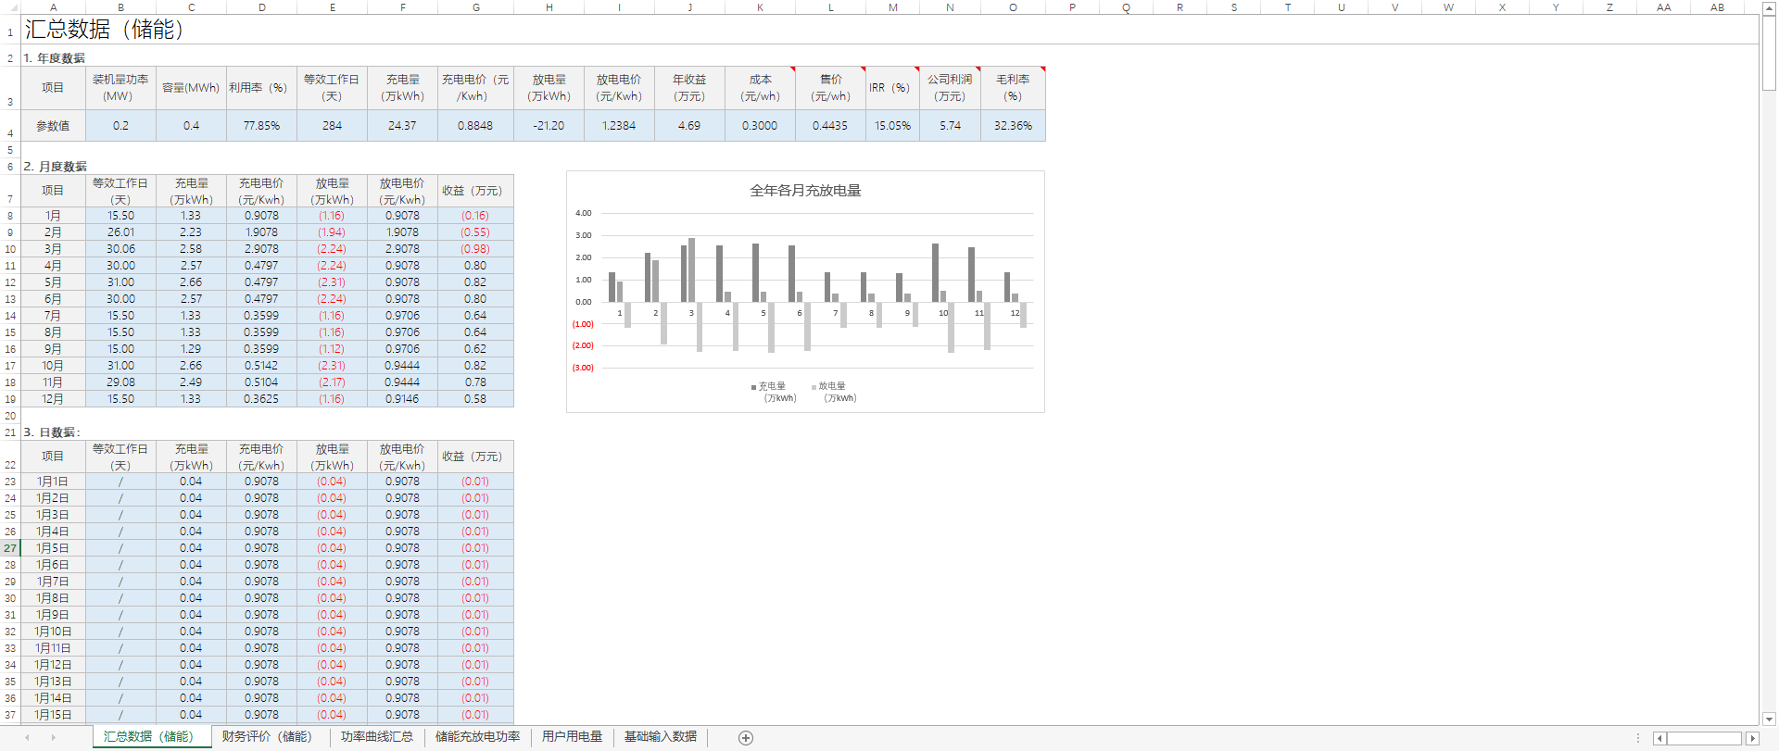Image resolution: width=1779 pixels, height=751 pixels.
Task: Click the tab bar resize dots handle
Action: (x=1638, y=738)
